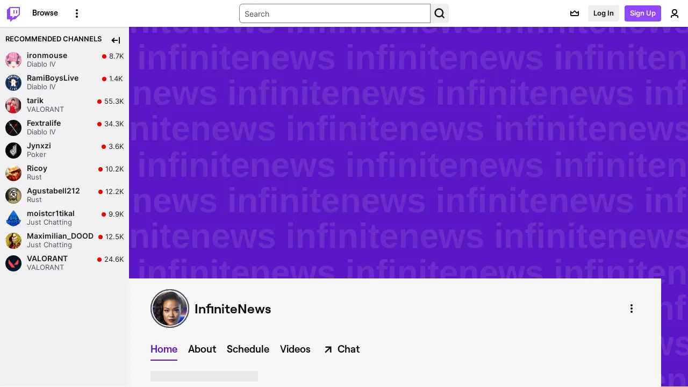This screenshot has height=387, width=688.
Task: Open the Jynxzi channel name link
Action: 39,146
